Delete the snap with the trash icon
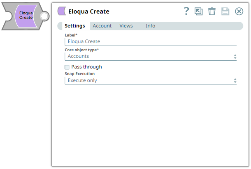The height and width of the screenshot is (169, 251). tap(212, 11)
